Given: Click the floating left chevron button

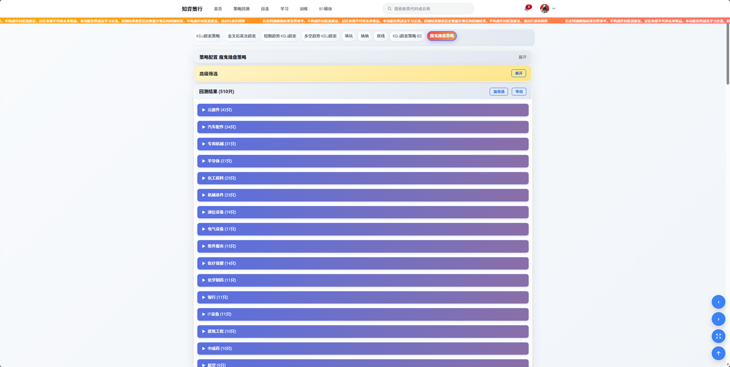Looking at the screenshot, I should coord(718,302).
